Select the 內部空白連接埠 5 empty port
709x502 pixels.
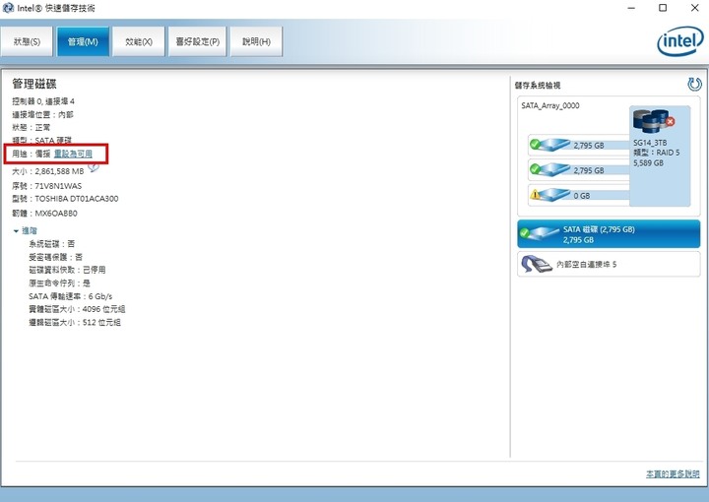coord(609,264)
